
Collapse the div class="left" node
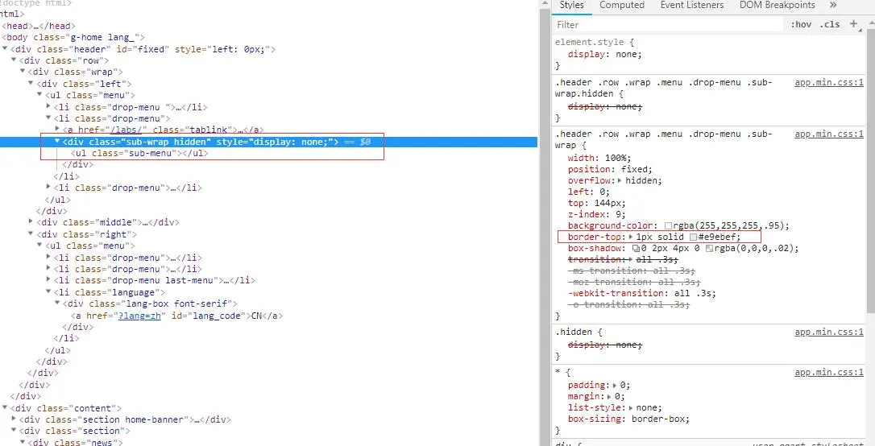[31, 84]
